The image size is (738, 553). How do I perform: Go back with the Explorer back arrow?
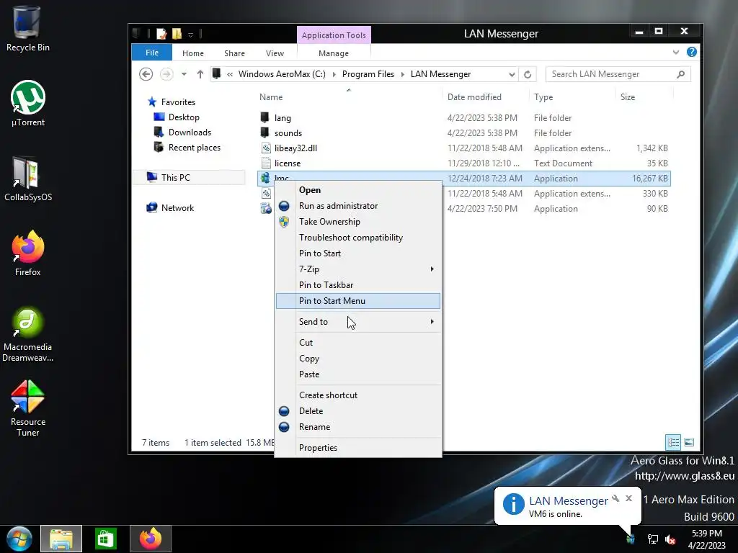coord(146,74)
